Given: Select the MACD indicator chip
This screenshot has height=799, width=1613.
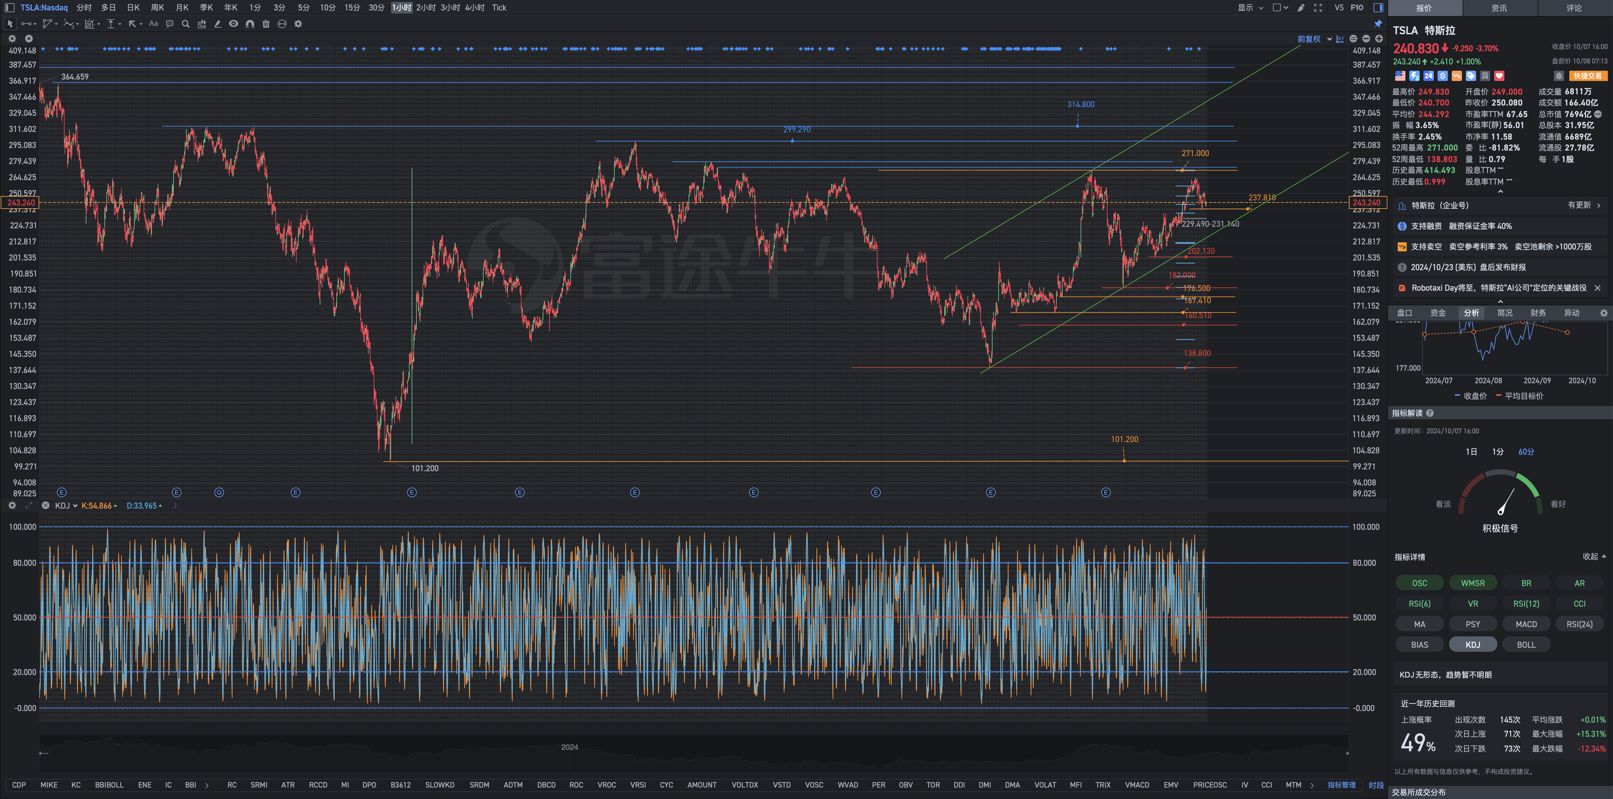Looking at the screenshot, I should point(1526,624).
